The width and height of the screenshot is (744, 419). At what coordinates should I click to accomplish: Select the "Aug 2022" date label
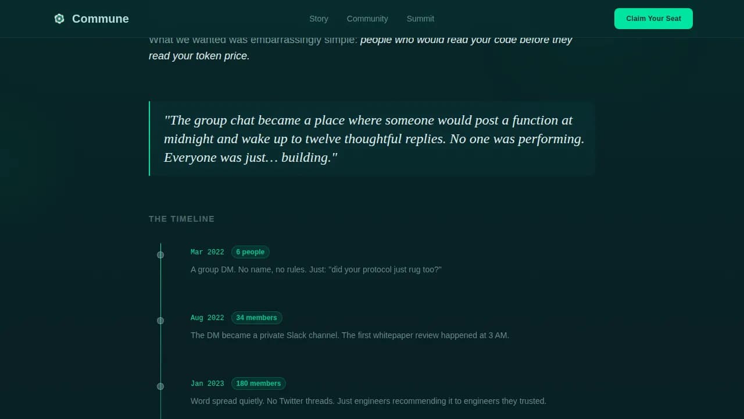click(x=207, y=318)
